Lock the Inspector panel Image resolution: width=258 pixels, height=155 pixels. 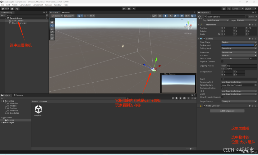(253, 12)
